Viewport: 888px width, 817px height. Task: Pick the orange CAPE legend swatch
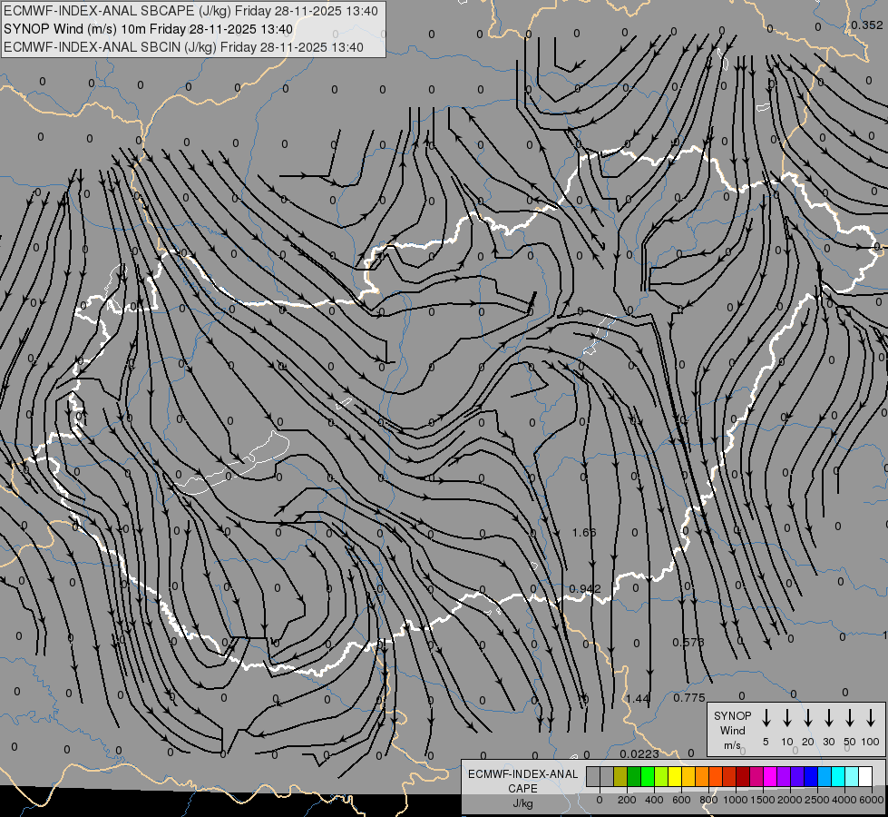(702, 776)
